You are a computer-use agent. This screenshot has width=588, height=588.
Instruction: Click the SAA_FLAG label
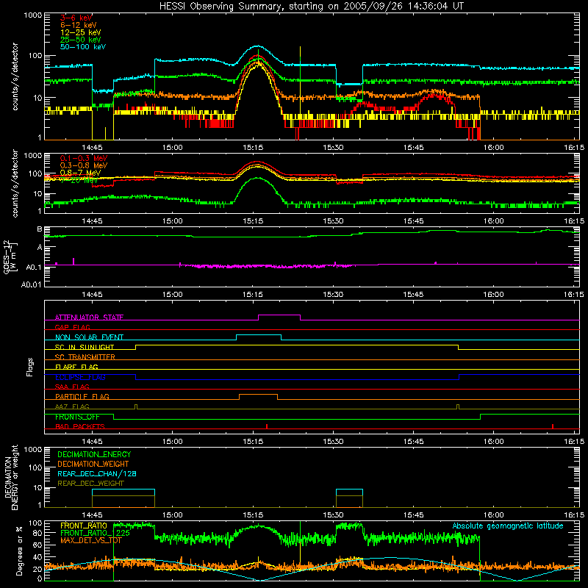point(72,387)
